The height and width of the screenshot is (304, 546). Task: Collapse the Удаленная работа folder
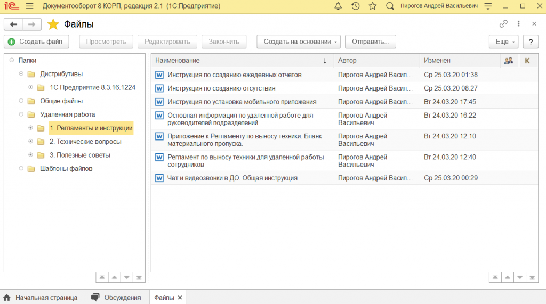pos(21,114)
